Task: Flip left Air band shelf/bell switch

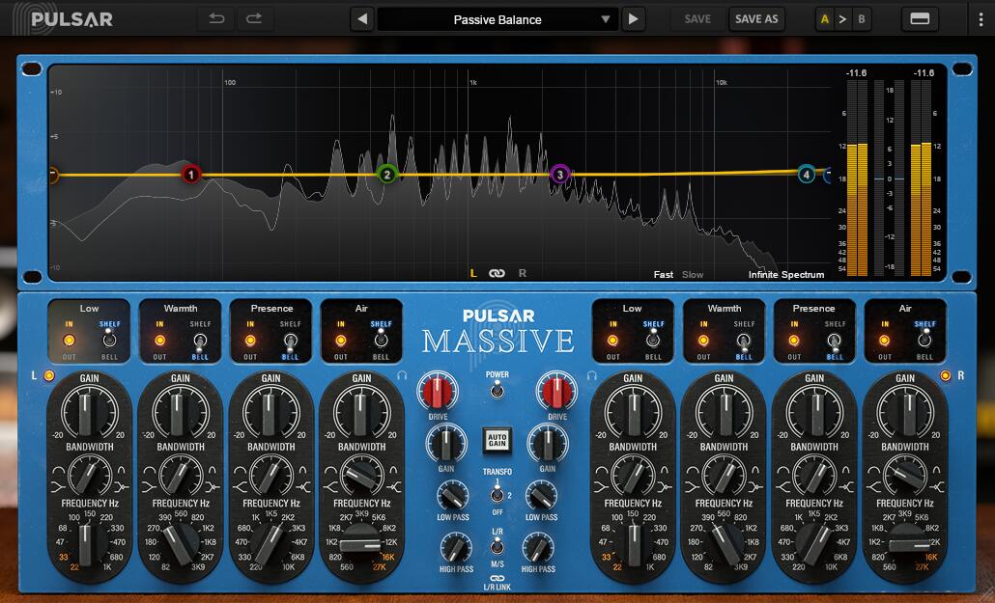Action: coord(381,340)
